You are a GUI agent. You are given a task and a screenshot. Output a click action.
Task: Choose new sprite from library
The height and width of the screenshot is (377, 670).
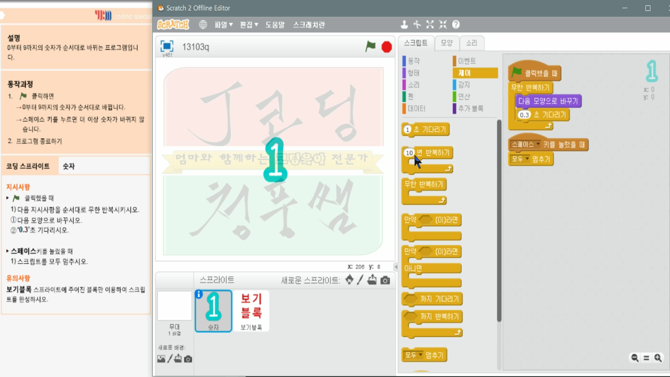pyautogui.click(x=350, y=280)
